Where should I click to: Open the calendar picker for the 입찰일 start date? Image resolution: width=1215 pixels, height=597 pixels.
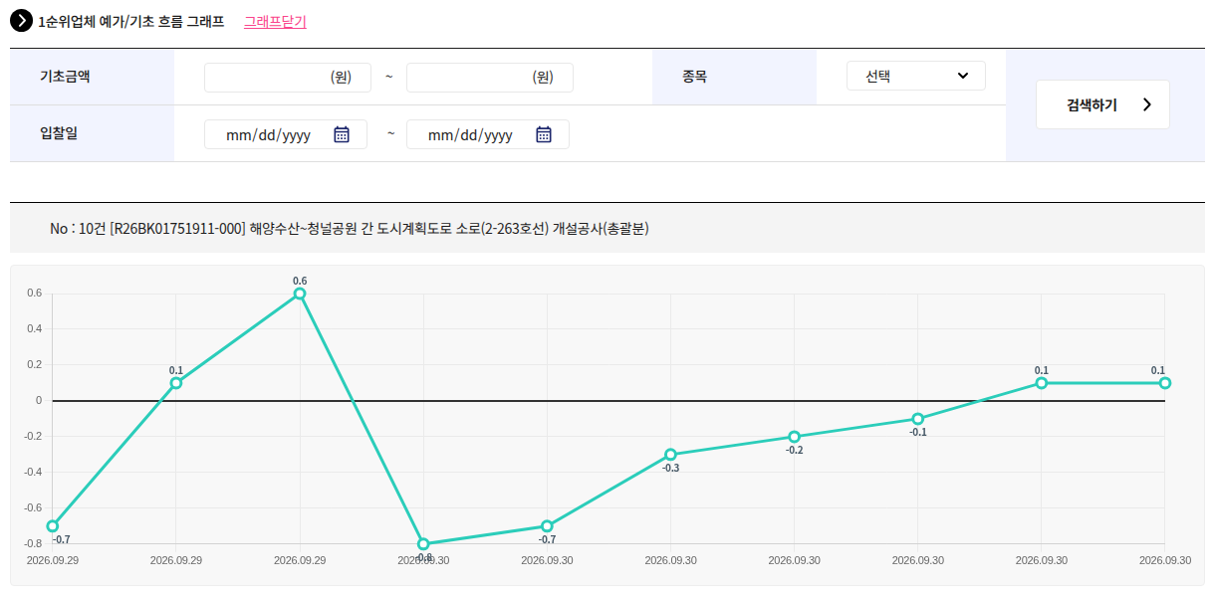[x=342, y=135]
